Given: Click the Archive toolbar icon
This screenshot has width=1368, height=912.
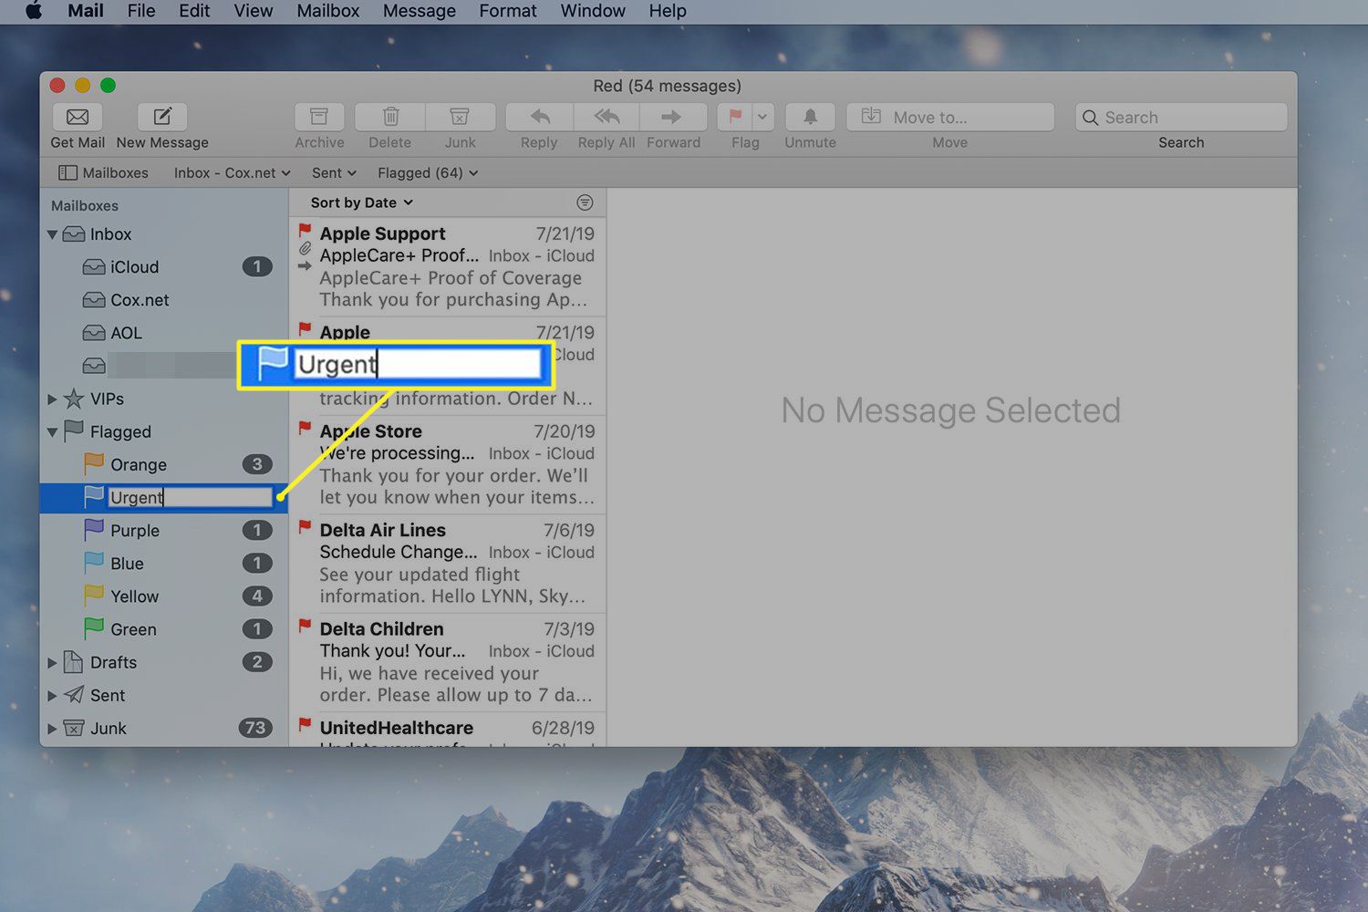Looking at the screenshot, I should (319, 117).
